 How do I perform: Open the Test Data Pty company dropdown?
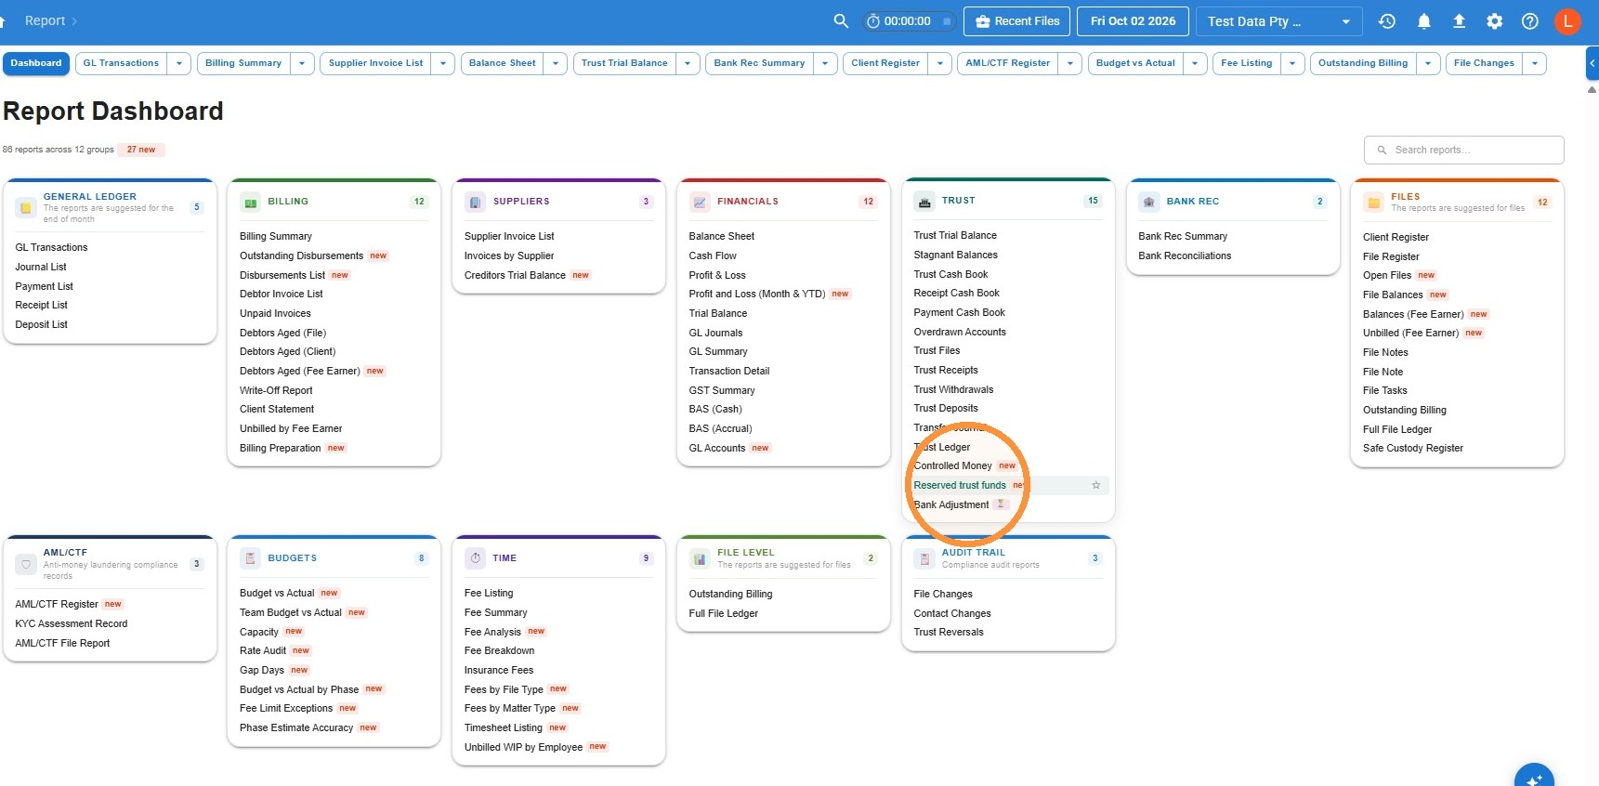(1278, 21)
